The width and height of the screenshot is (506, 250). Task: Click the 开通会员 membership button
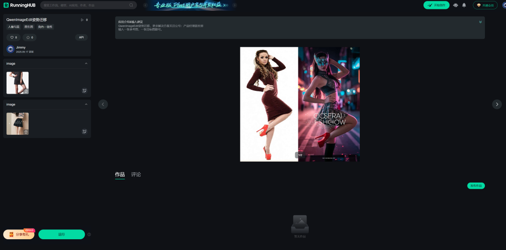point(485,5)
